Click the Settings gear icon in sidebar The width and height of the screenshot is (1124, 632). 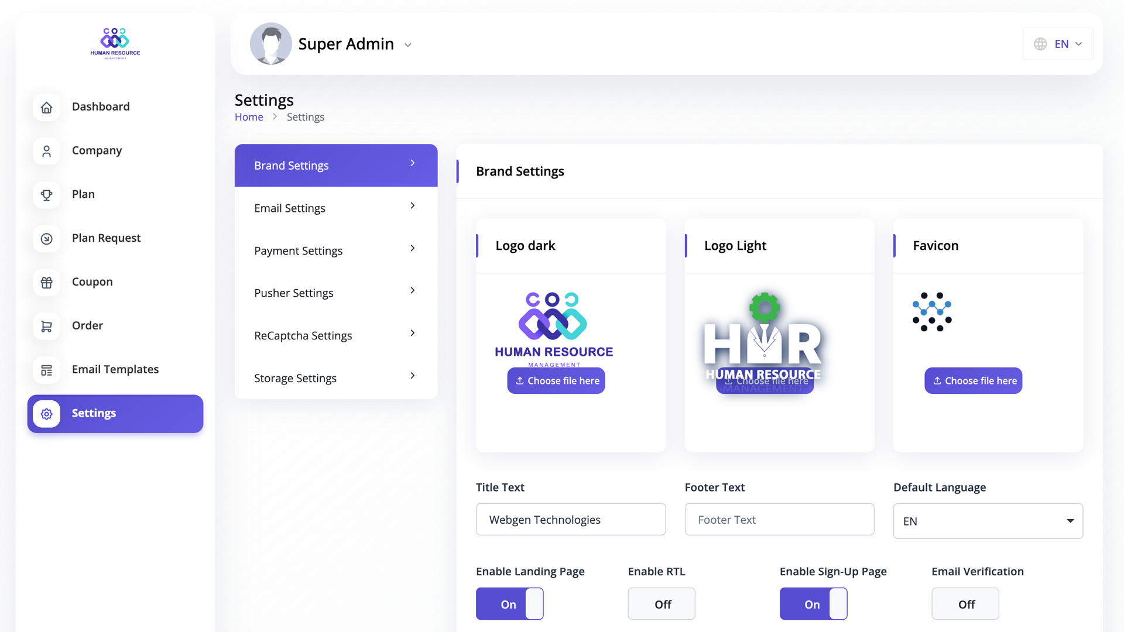47,414
